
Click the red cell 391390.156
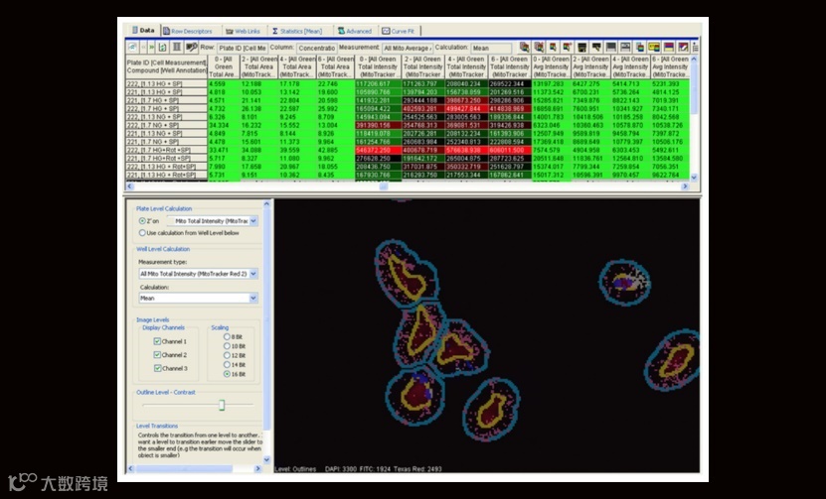[378, 125]
